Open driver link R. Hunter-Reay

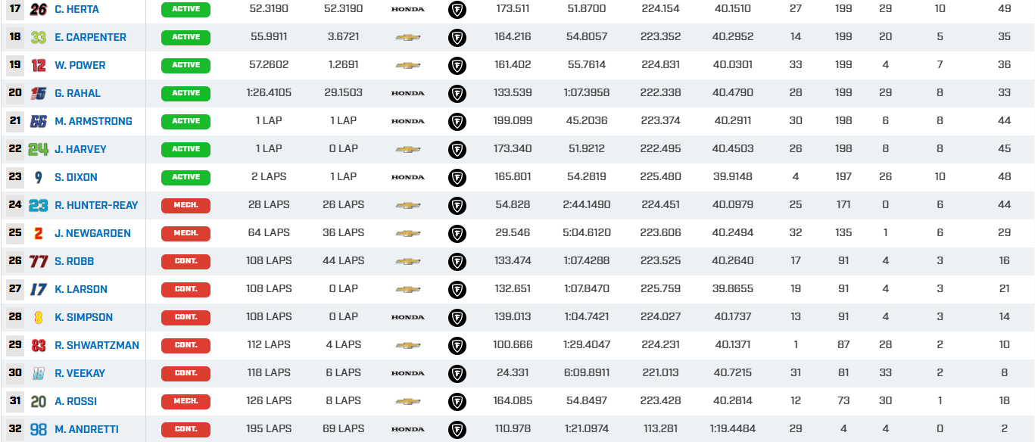point(96,205)
